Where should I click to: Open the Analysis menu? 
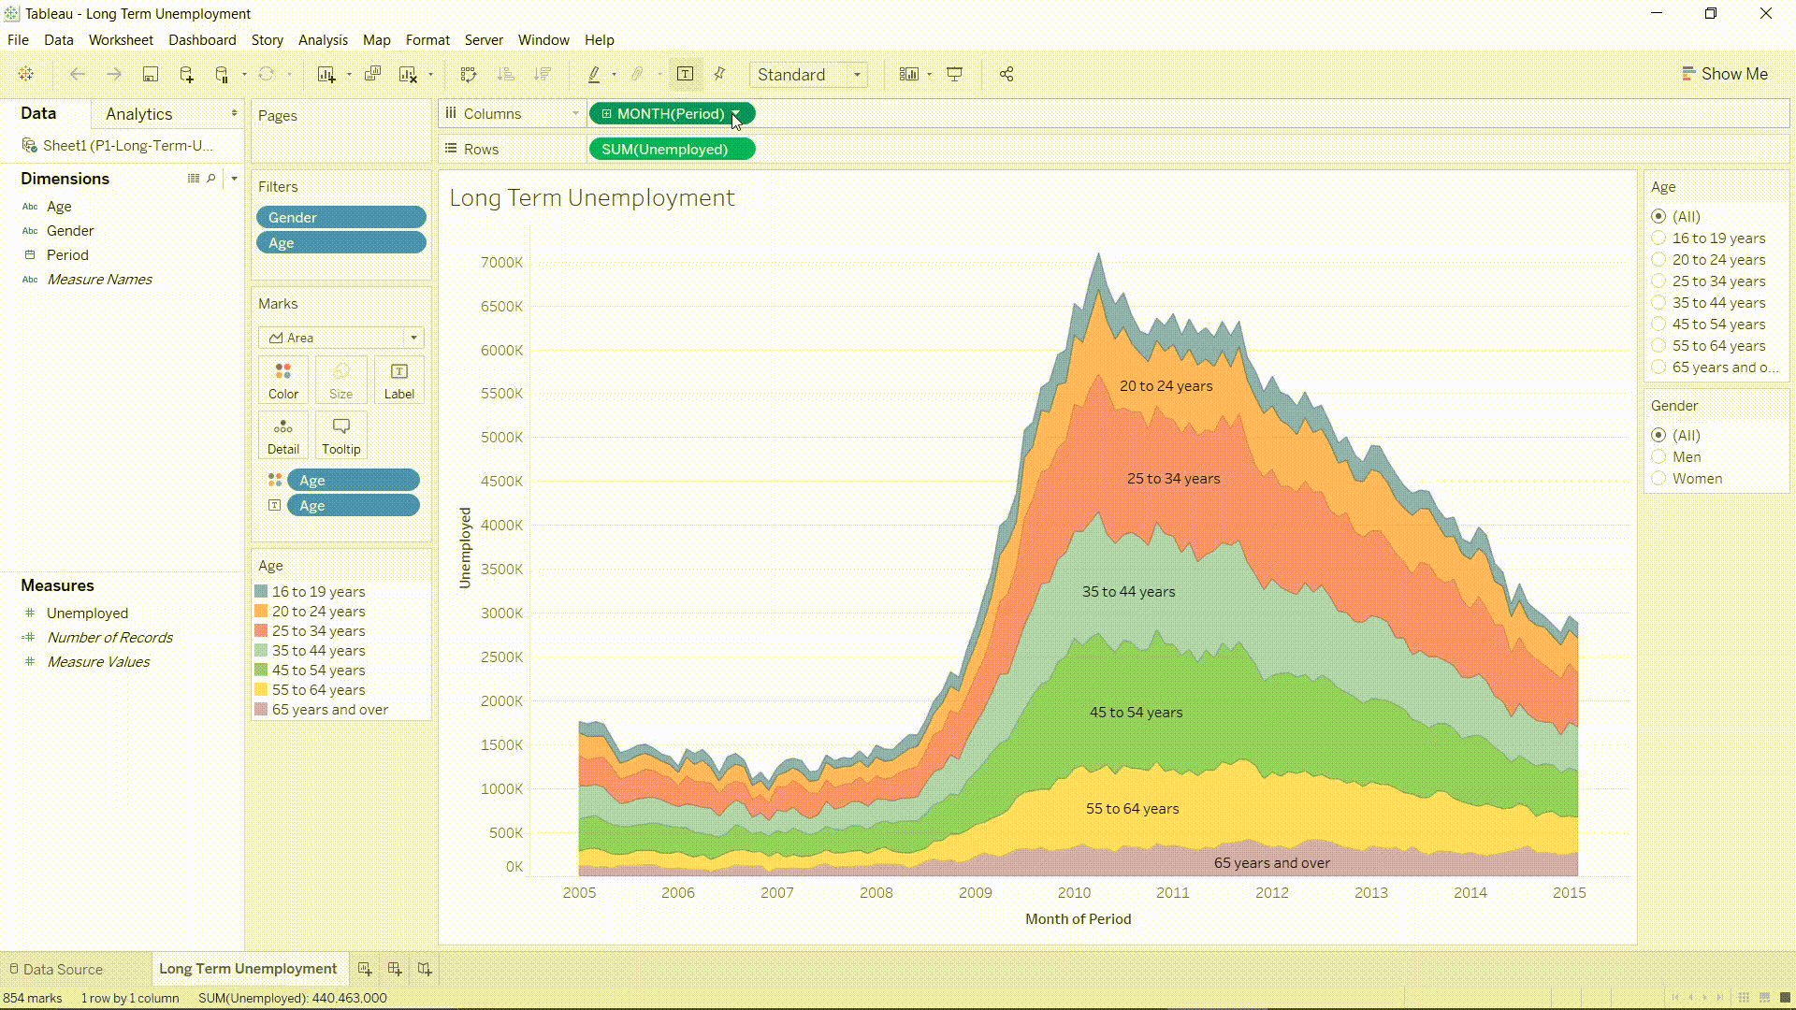(323, 40)
